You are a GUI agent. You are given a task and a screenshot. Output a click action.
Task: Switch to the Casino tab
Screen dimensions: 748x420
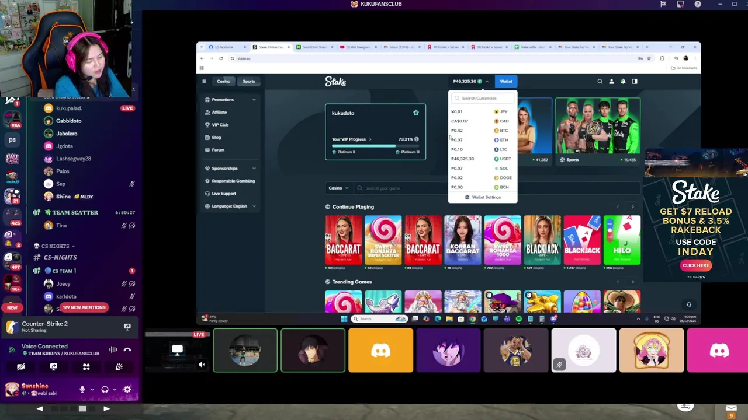224,82
